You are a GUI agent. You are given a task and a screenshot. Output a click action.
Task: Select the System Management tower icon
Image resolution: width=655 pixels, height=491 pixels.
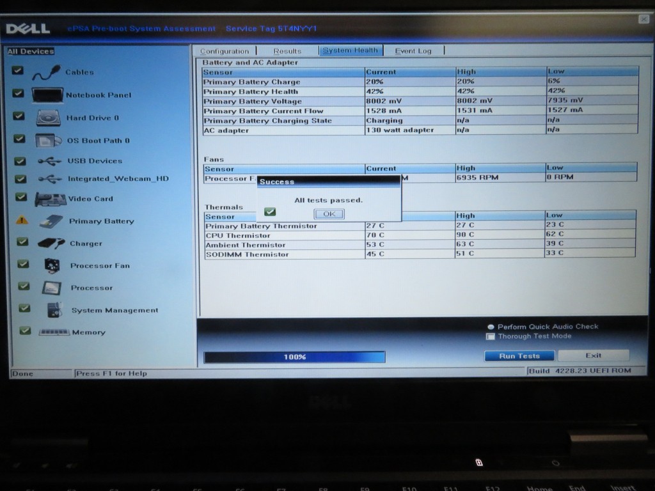tap(54, 310)
